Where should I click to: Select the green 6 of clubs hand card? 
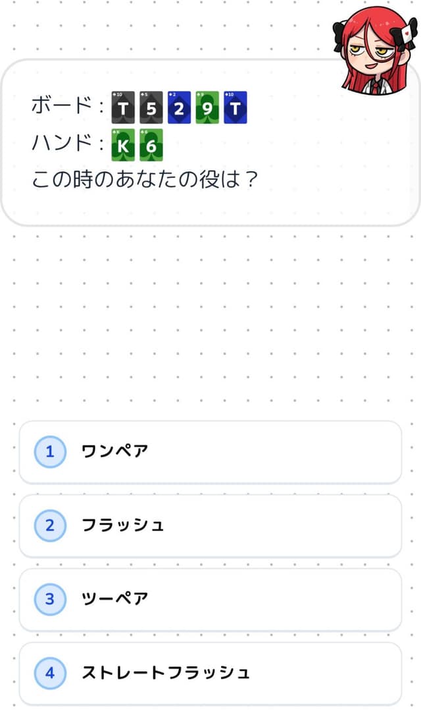click(151, 145)
